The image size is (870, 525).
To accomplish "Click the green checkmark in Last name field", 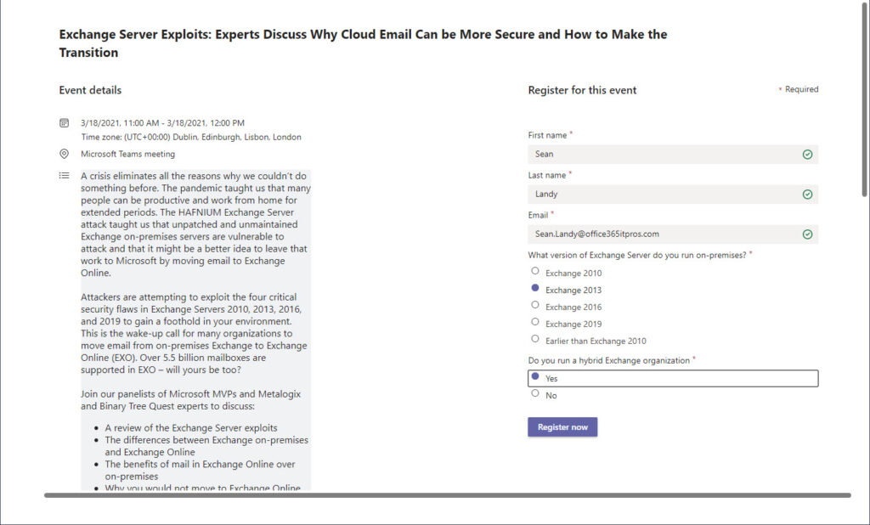I will click(807, 195).
